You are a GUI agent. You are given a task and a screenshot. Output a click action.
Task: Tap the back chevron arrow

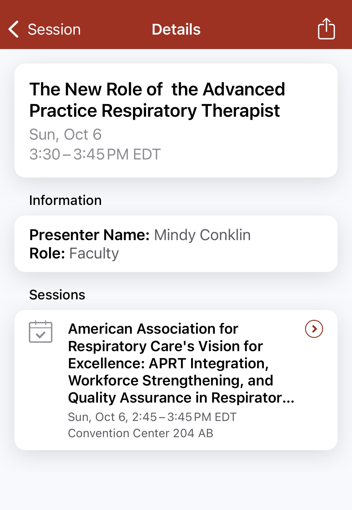pyautogui.click(x=14, y=29)
